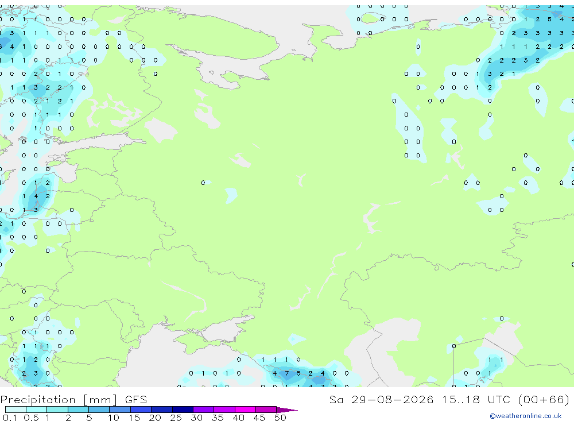Click legend label '0.1'
This screenshot has width=574, height=421.
10,418
